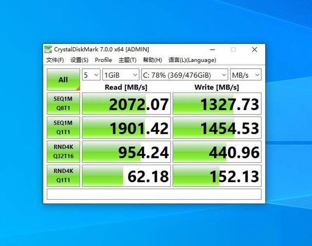Start the RND4K Q32T16 test
This screenshot has width=312, height=246.
tap(63, 151)
